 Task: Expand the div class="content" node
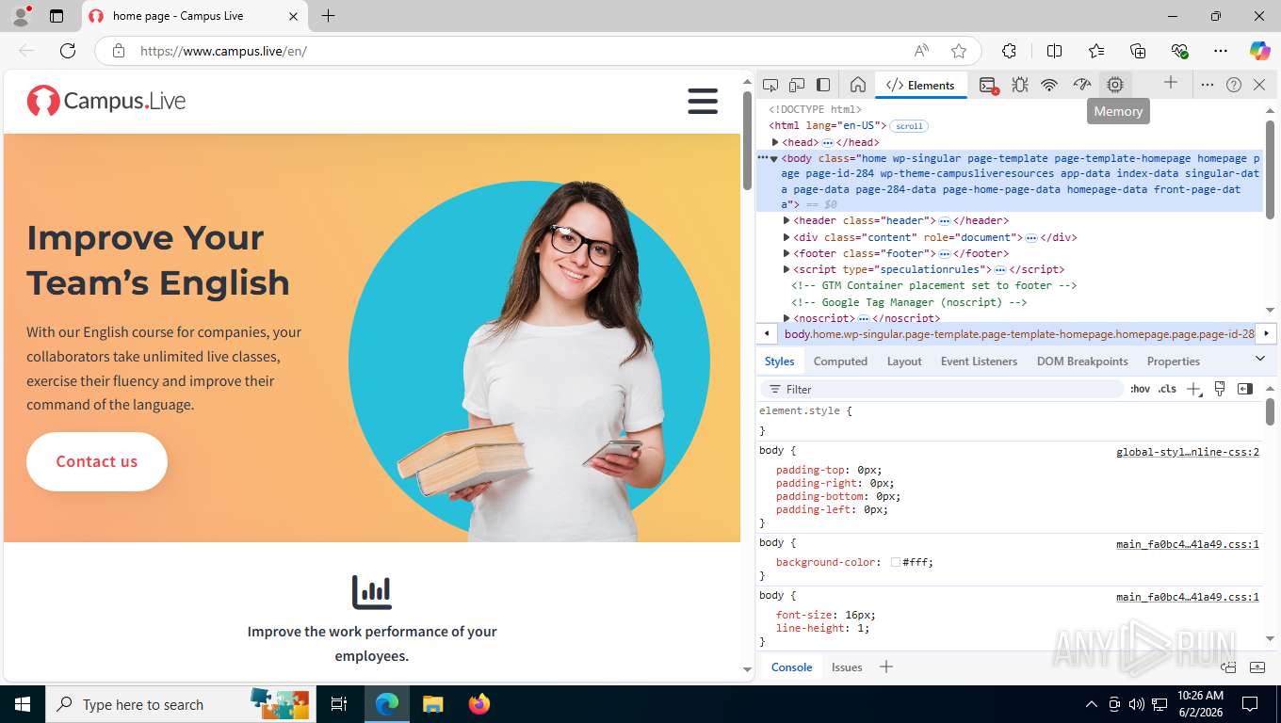pos(786,237)
